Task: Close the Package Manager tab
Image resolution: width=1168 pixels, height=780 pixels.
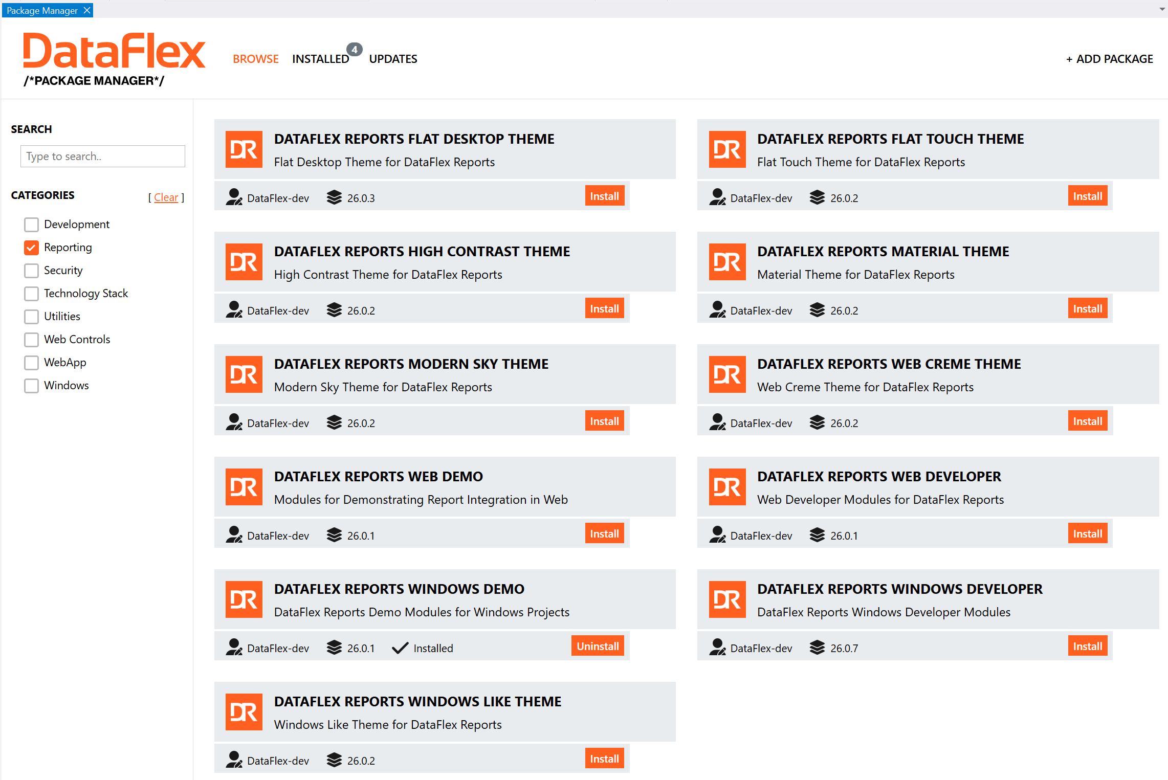Action: pos(87,10)
